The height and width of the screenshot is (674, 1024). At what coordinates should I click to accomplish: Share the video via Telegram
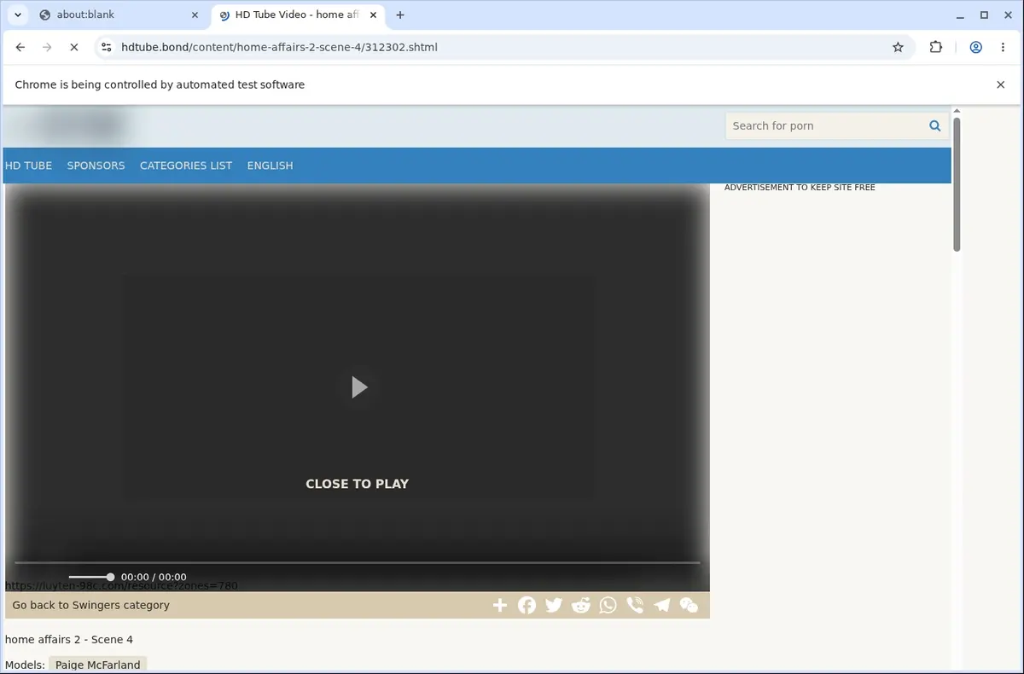click(662, 605)
